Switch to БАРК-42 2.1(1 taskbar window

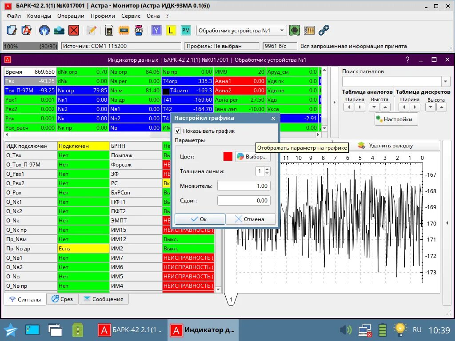[130, 330]
